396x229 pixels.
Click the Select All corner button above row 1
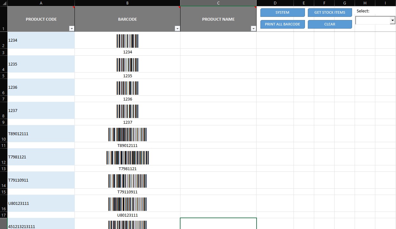point(3,3)
